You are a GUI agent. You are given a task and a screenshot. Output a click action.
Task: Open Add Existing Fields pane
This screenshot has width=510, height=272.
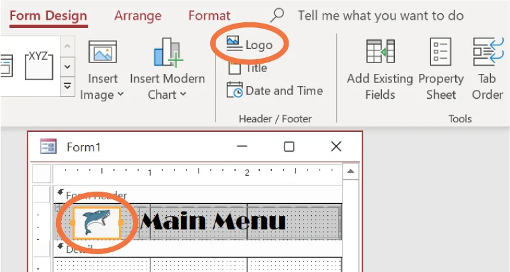(x=379, y=70)
